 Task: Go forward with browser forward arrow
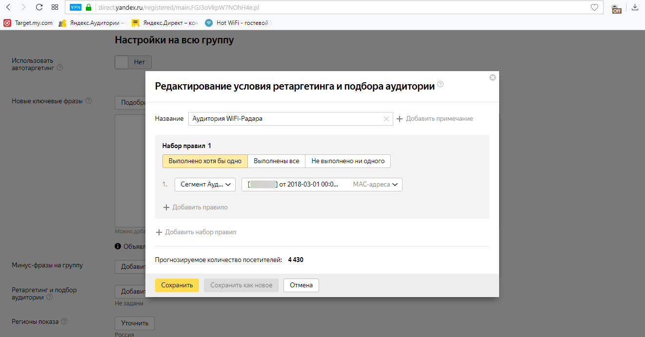pyautogui.click(x=23, y=7)
